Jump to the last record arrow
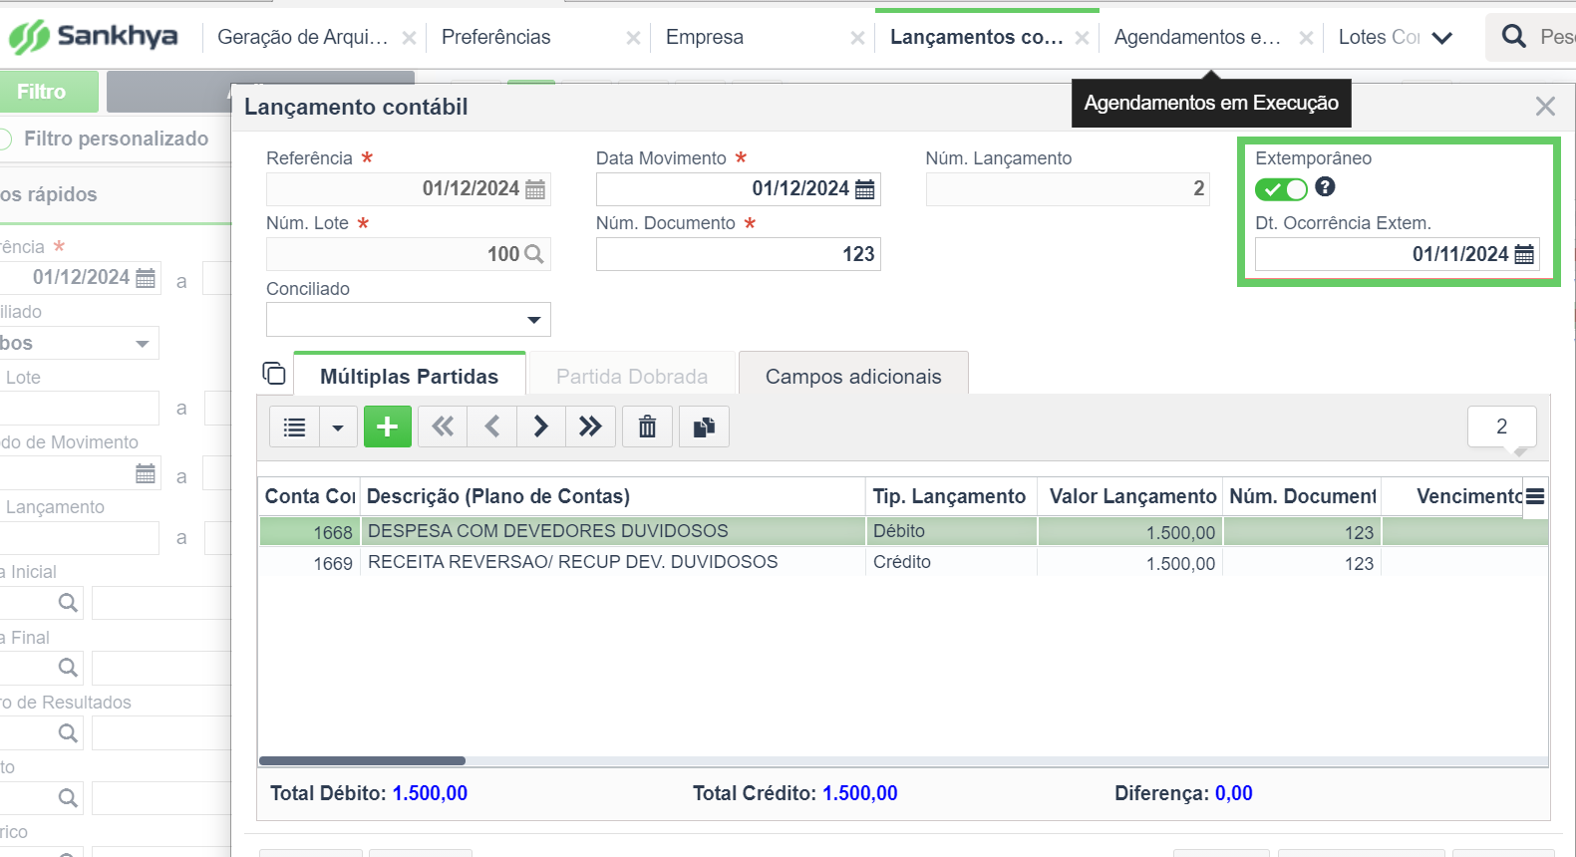The image size is (1576, 857). point(590,427)
